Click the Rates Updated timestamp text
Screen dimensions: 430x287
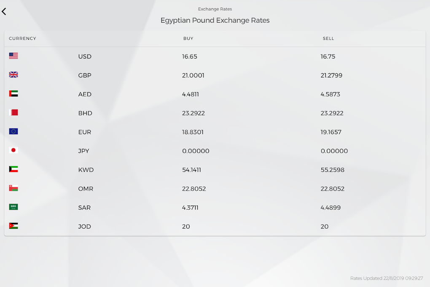[x=386, y=278]
